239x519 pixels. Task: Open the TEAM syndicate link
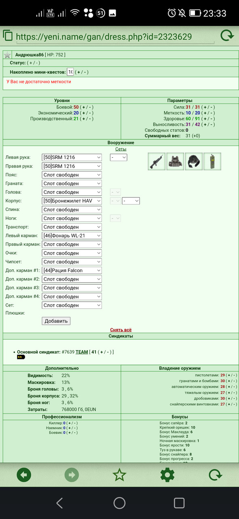[82, 352]
